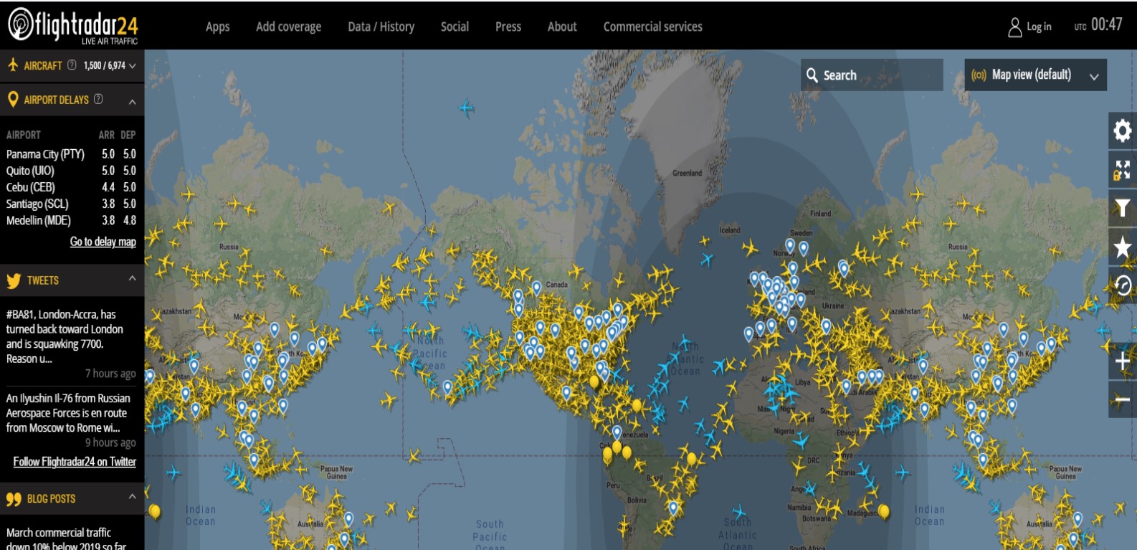The image size is (1137, 550).
Task: Click the DEP column header
Action: coord(128,135)
